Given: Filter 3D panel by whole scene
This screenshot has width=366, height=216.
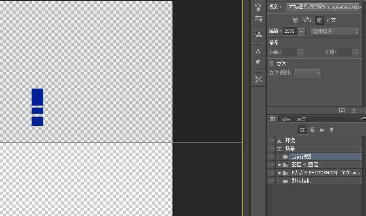Looking at the screenshot, I should pos(302,130).
